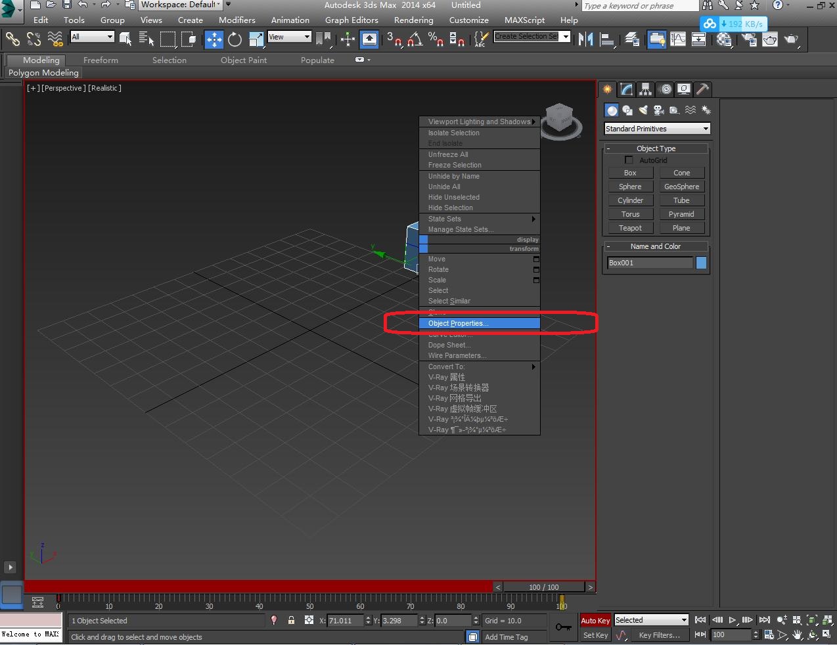Click the time slider 100 / 100 handle

click(x=544, y=587)
